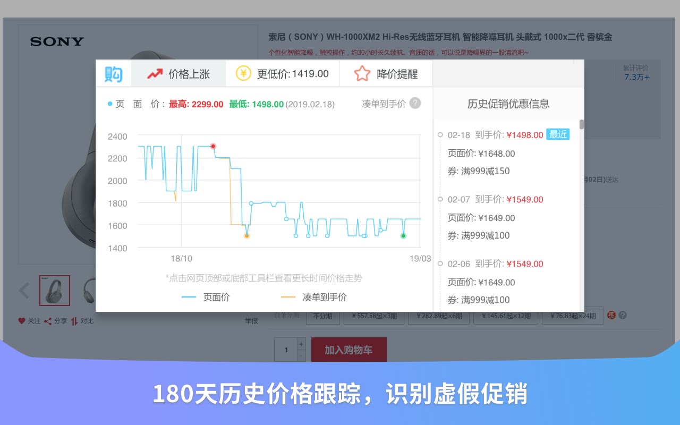This screenshot has height=425, width=680.
Task: Select the first headphone thumbnail
Action: [x=55, y=290]
